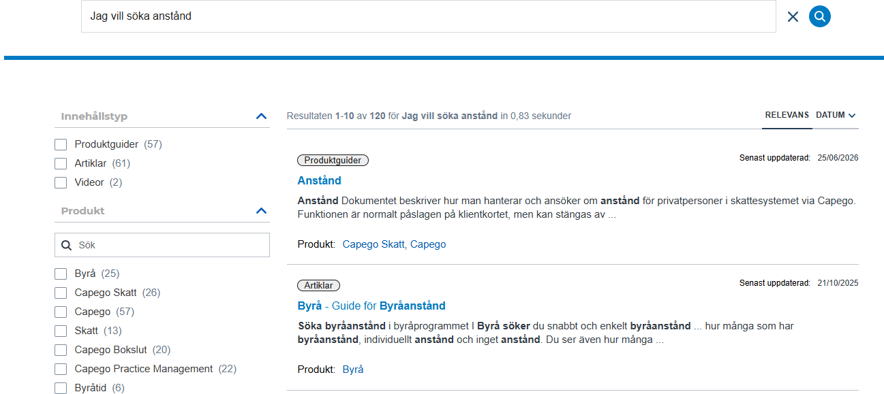Follow the Capego Skatt product link
The width and height of the screenshot is (884, 394).
(374, 244)
